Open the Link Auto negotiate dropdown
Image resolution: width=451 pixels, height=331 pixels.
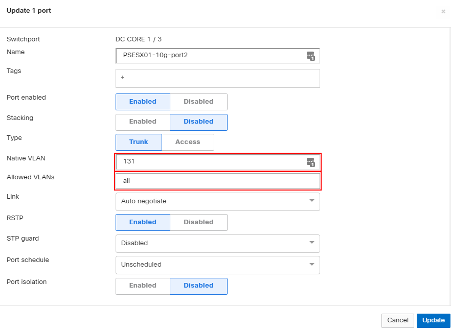pos(217,201)
